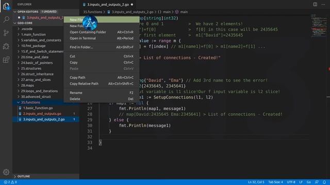Click 35.functions in the breadcrumb
The image size is (330, 185).
(x=93, y=12)
